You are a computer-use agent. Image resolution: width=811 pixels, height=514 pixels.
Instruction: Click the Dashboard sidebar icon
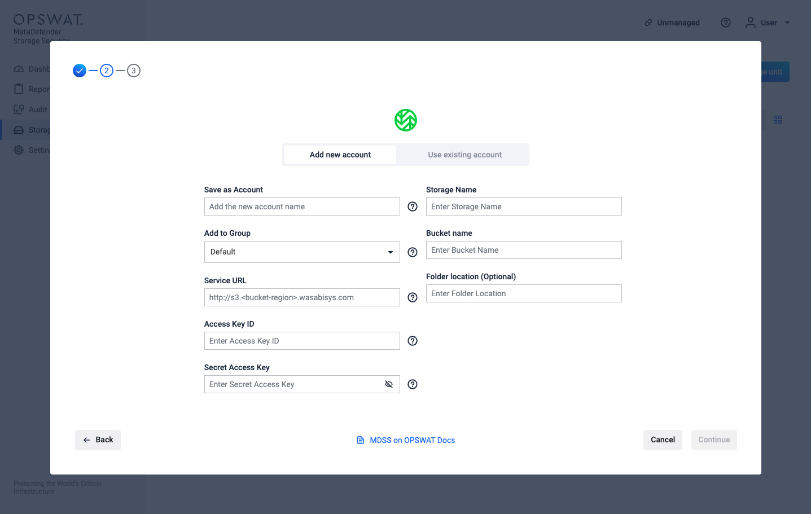tap(19, 69)
